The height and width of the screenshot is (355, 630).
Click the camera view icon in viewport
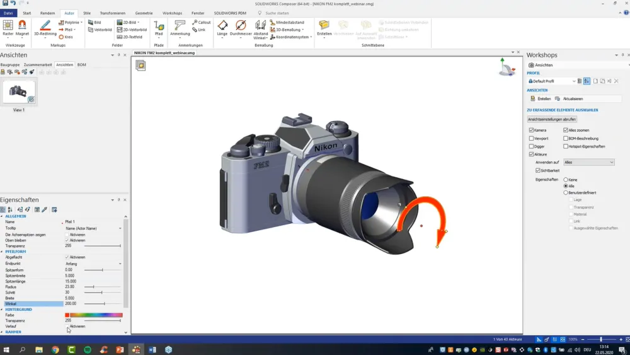[140, 65]
